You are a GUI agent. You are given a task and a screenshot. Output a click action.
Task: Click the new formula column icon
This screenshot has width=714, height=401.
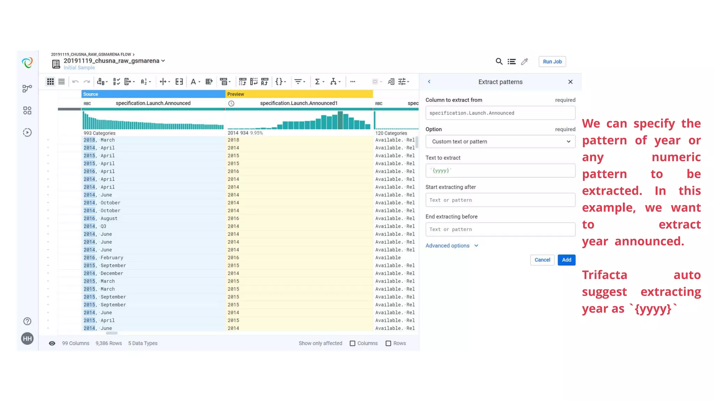tap(209, 81)
